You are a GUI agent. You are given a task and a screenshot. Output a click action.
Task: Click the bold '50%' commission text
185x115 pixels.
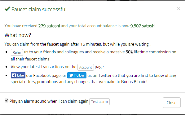(x=129, y=52)
